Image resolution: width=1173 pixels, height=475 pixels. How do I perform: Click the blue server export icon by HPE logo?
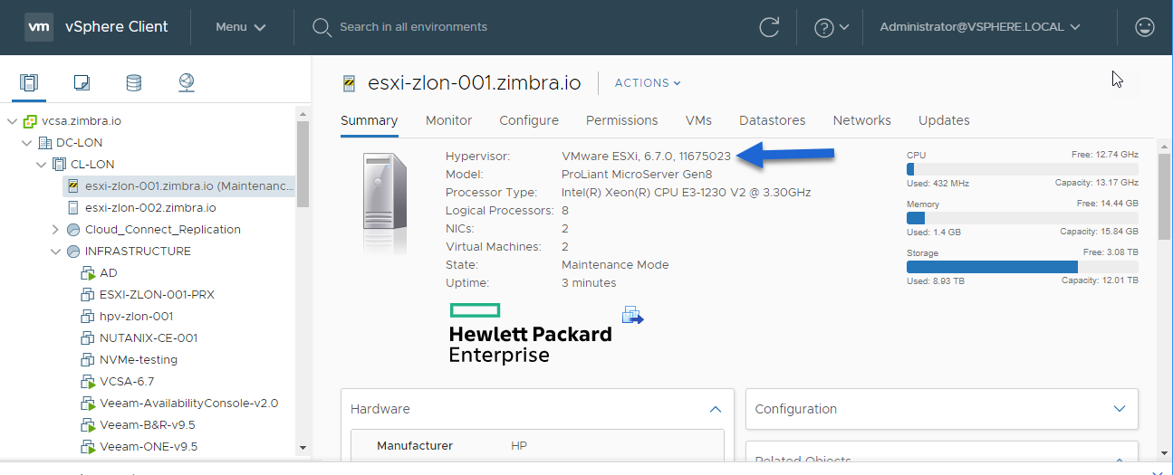(x=632, y=315)
